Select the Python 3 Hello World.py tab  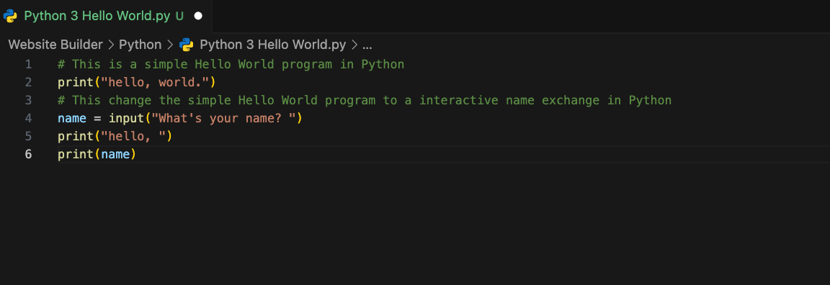(x=106, y=16)
